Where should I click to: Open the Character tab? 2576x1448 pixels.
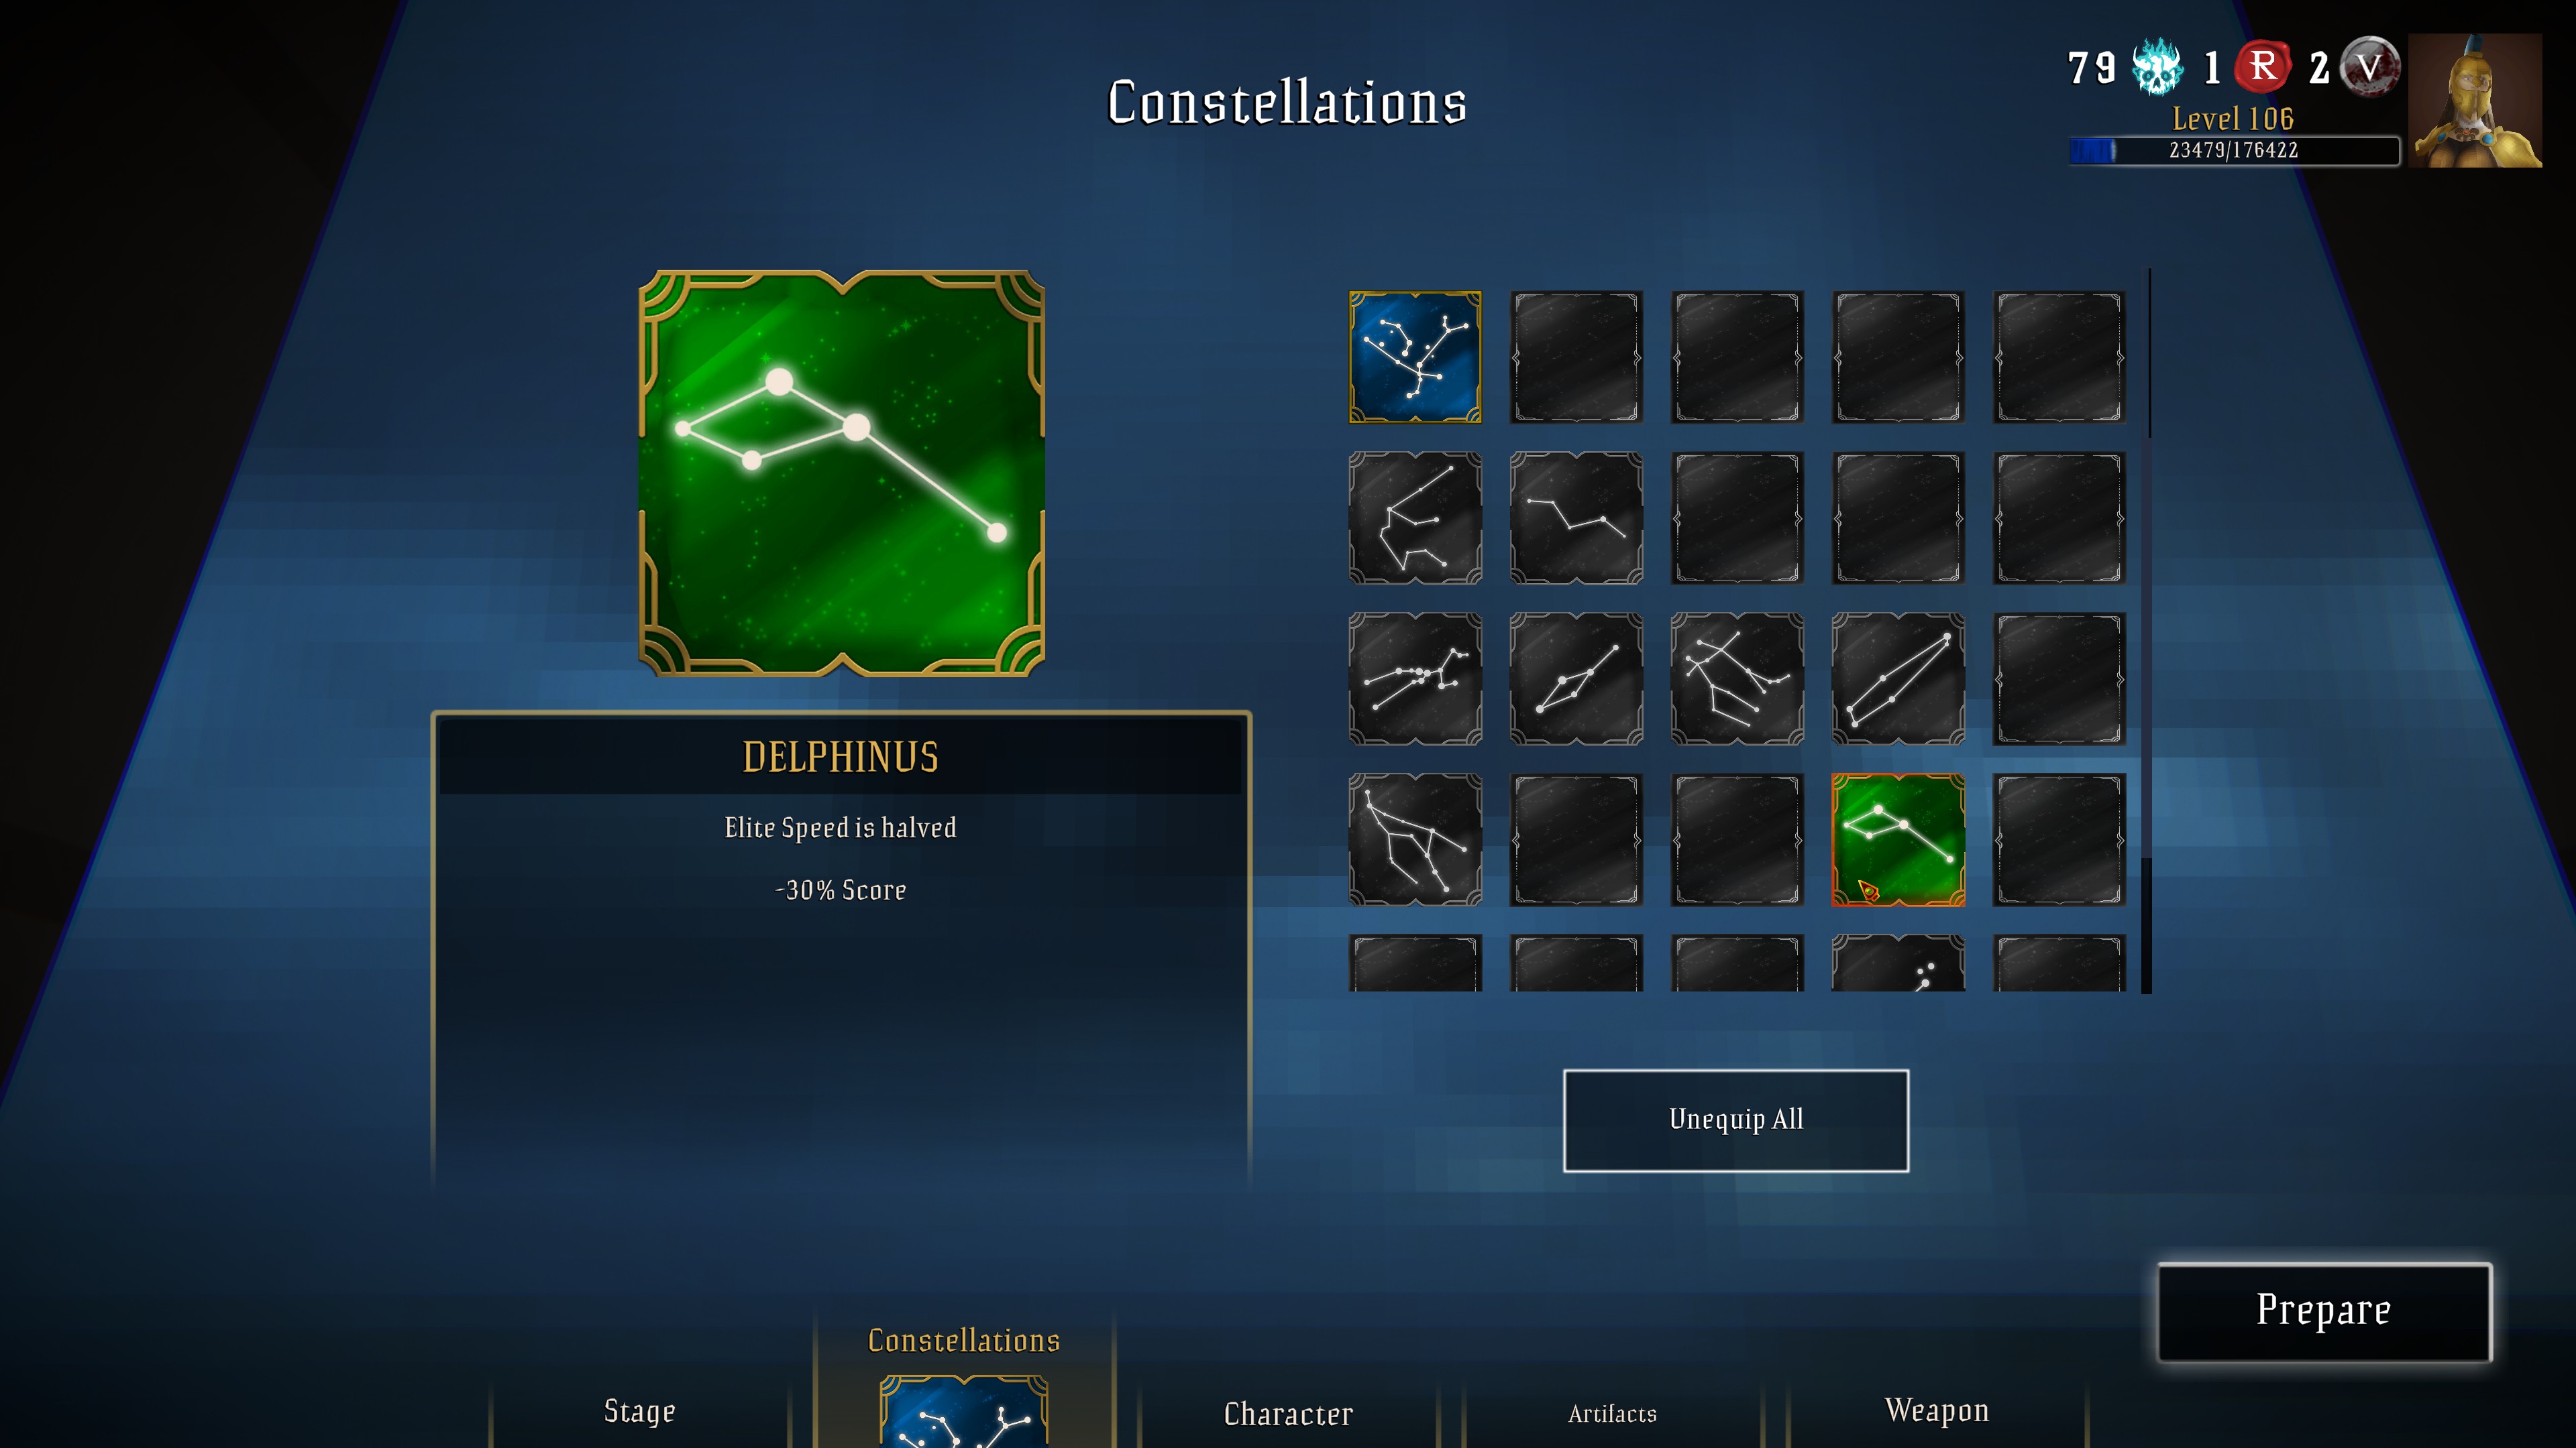click(x=1288, y=1414)
